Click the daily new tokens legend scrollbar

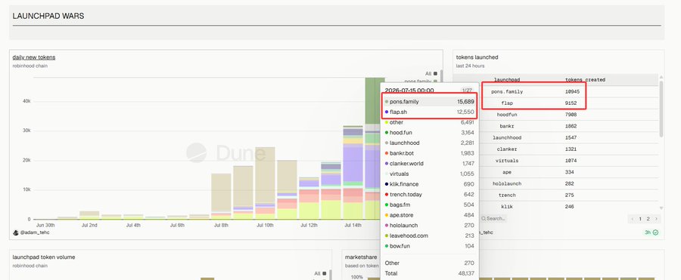(441, 76)
